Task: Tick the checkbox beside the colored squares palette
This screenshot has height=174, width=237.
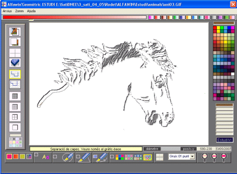Action: coord(112,157)
